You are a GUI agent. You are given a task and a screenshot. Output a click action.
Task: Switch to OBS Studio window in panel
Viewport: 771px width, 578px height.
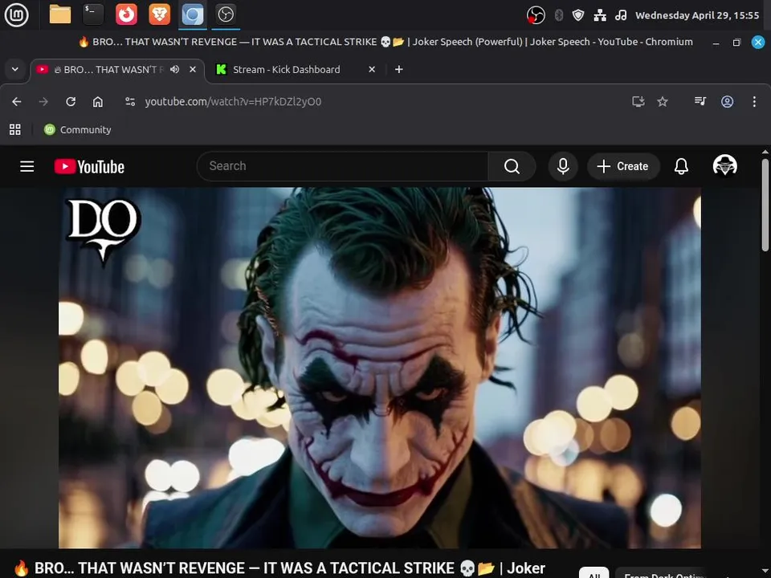pos(226,14)
